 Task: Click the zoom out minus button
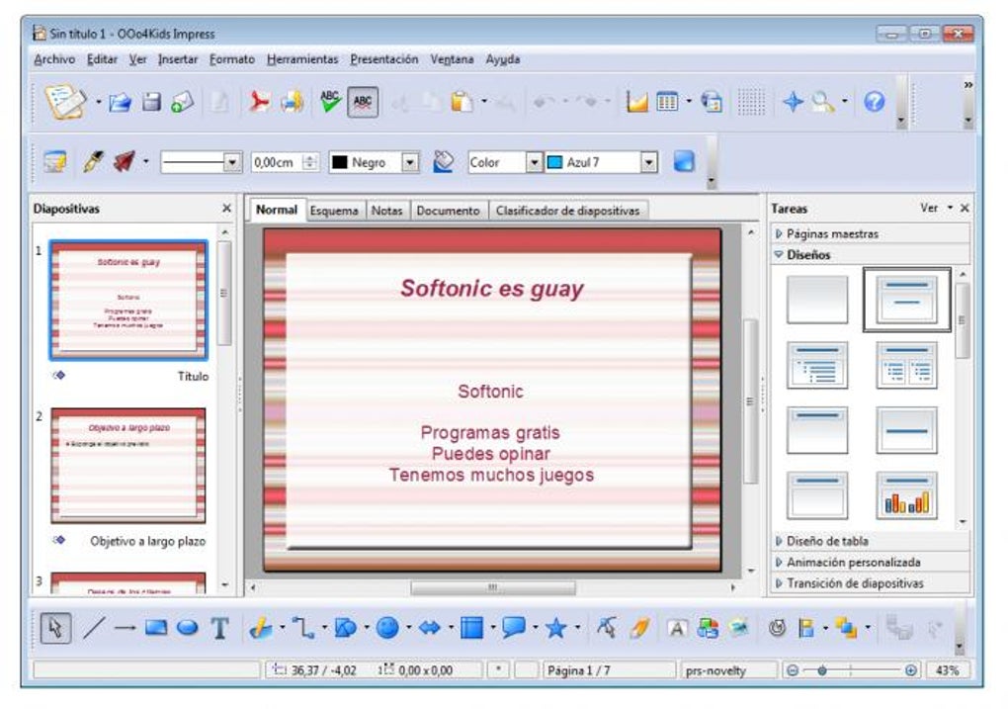pos(793,670)
